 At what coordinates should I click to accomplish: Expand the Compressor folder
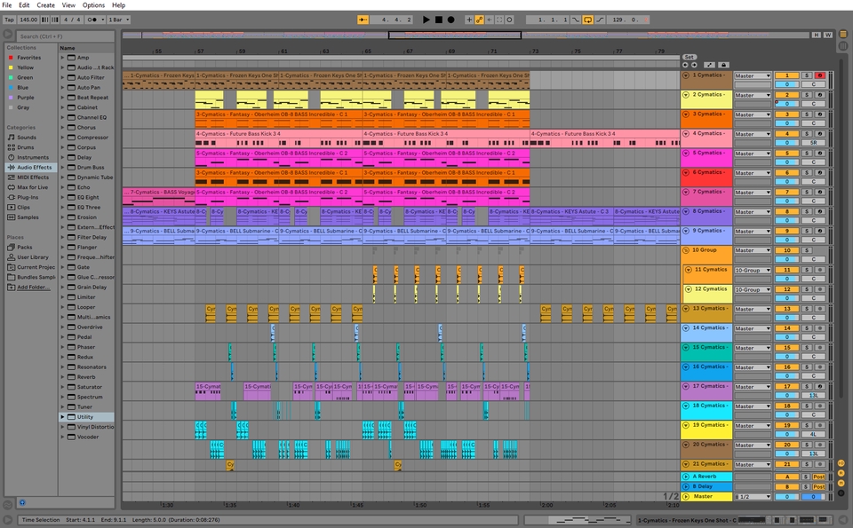(x=62, y=138)
